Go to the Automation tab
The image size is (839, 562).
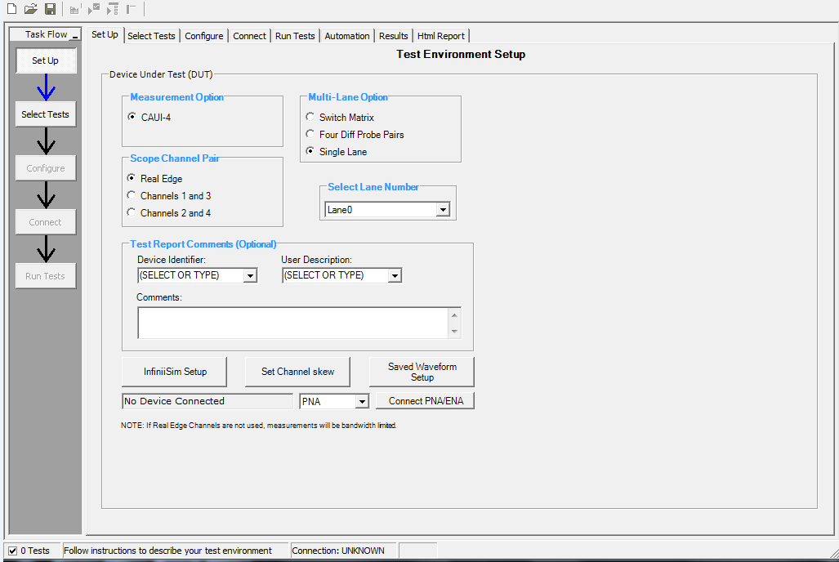[x=347, y=36]
